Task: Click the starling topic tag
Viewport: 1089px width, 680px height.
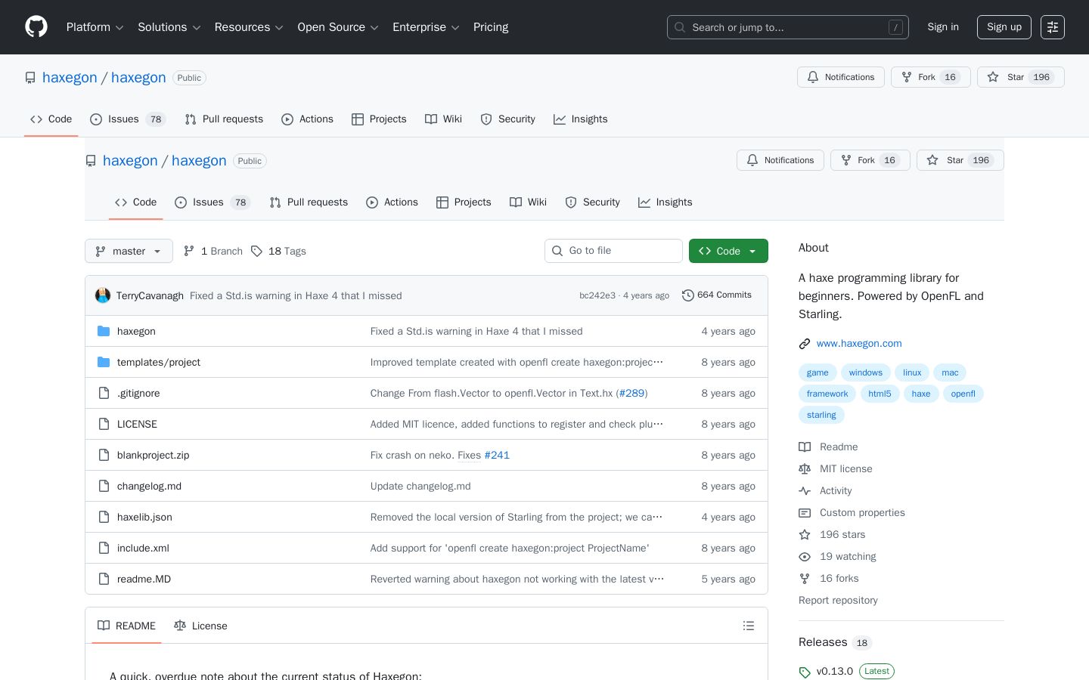Action: point(821,415)
